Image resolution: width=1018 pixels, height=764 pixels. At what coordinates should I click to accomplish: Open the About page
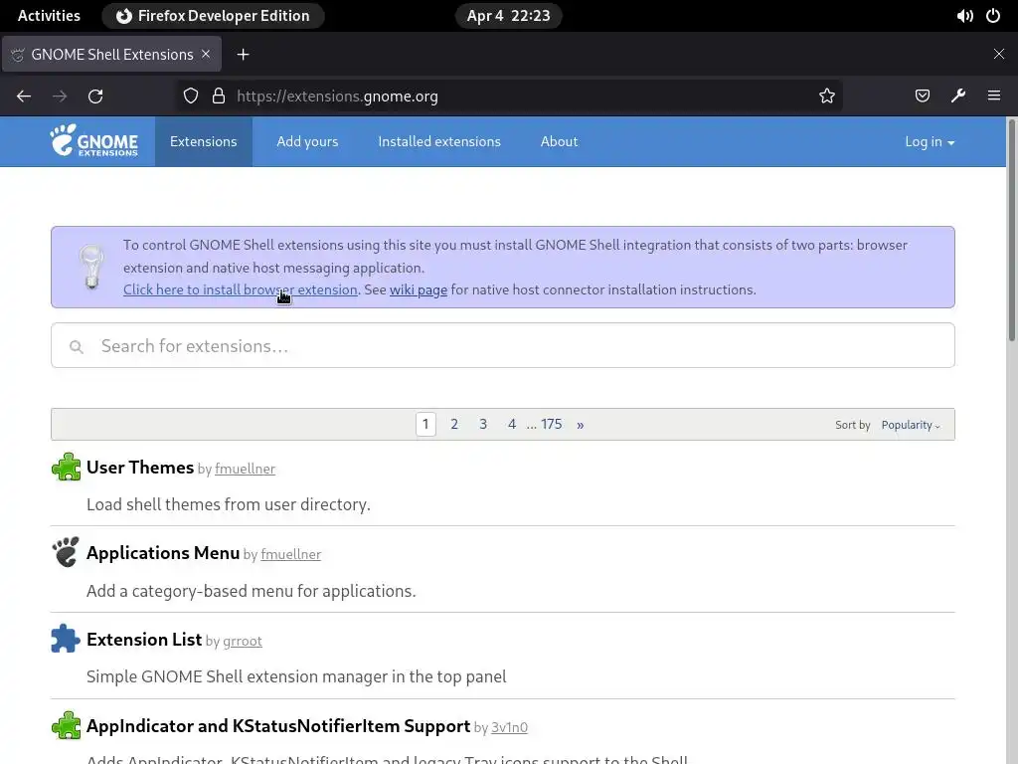pyautogui.click(x=559, y=141)
